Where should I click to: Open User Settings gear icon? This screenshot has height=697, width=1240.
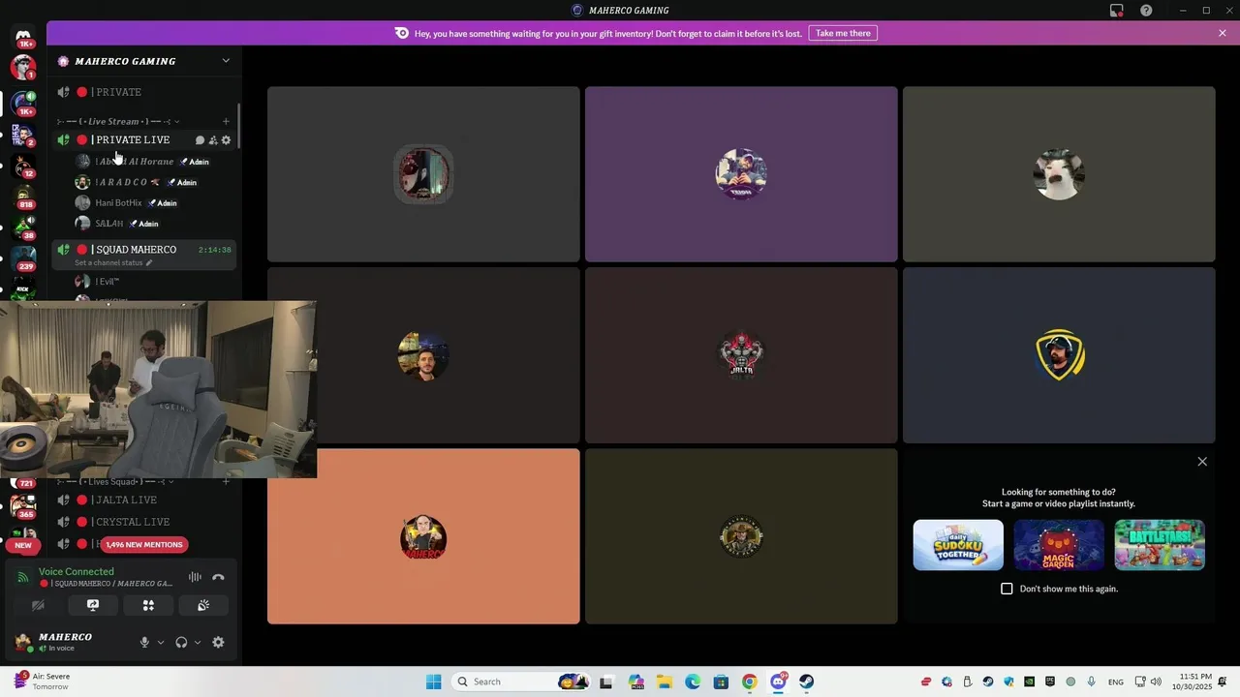pyautogui.click(x=218, y=642)
